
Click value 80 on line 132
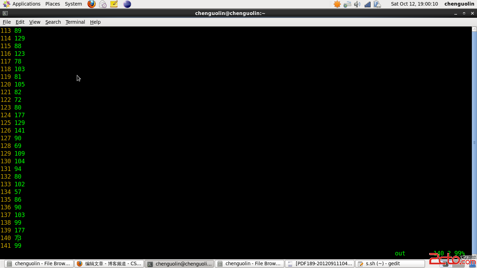(x=18, y=177)
